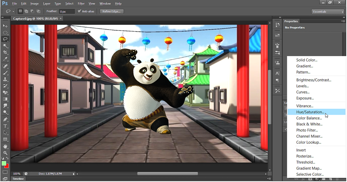Select the Path Selection tool
347x182 pixels.
[x=5, y=133]
